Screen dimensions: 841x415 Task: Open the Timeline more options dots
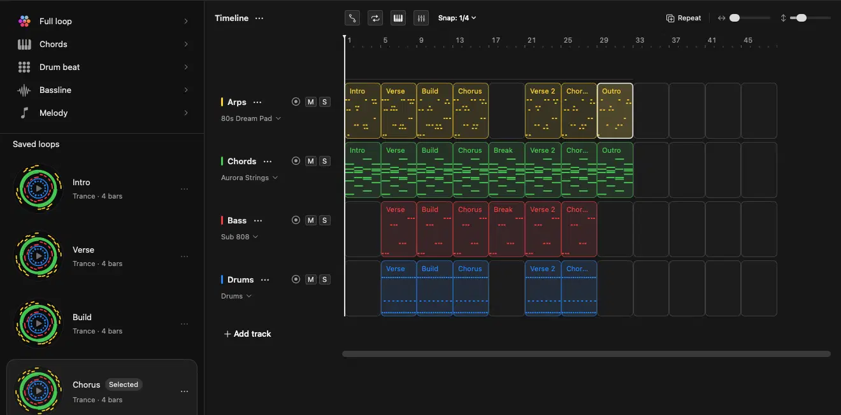[x=259, y=18]
